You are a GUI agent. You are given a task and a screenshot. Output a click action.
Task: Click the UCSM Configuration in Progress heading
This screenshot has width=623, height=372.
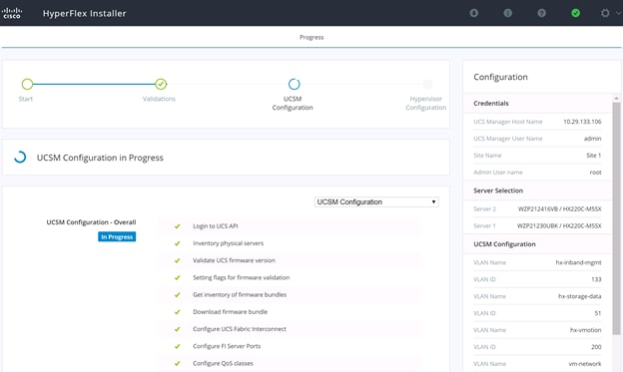click(100, 158)
